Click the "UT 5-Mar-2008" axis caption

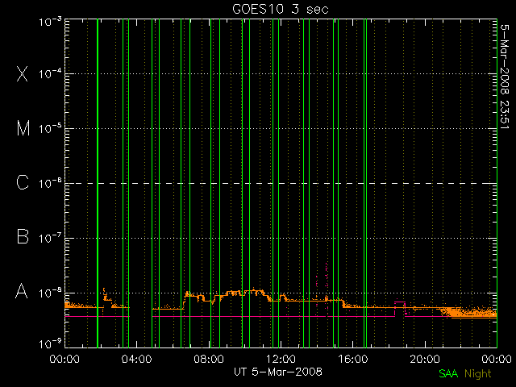(x=278, y=372)
